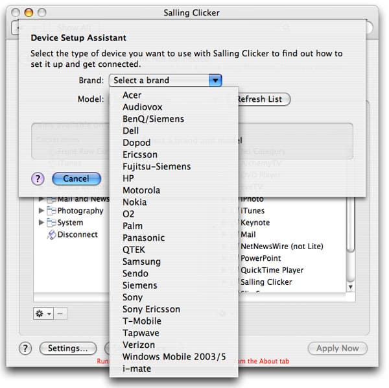The width and height of the screenshot is (389, 388).
Task: Choose Samsung from the brand list
Action: (174, 261)
